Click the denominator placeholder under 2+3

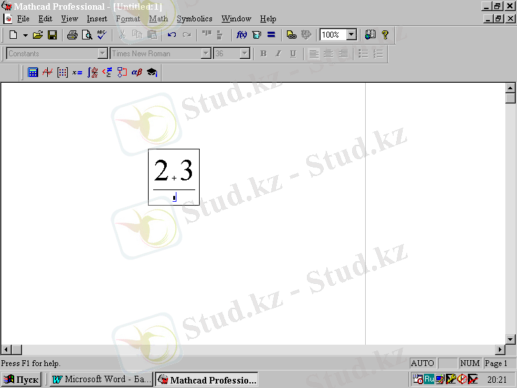[174, 198]
